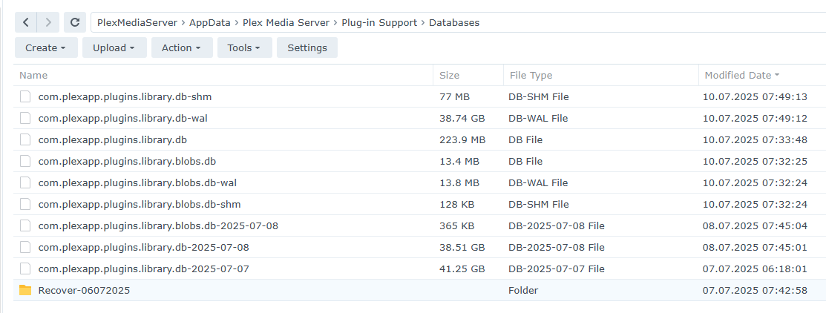This screenshot has height=313, width=826.
Task: Click file icon of com.plexapp.plugins.library.db-2025-07-07
Action: [25, 268]
